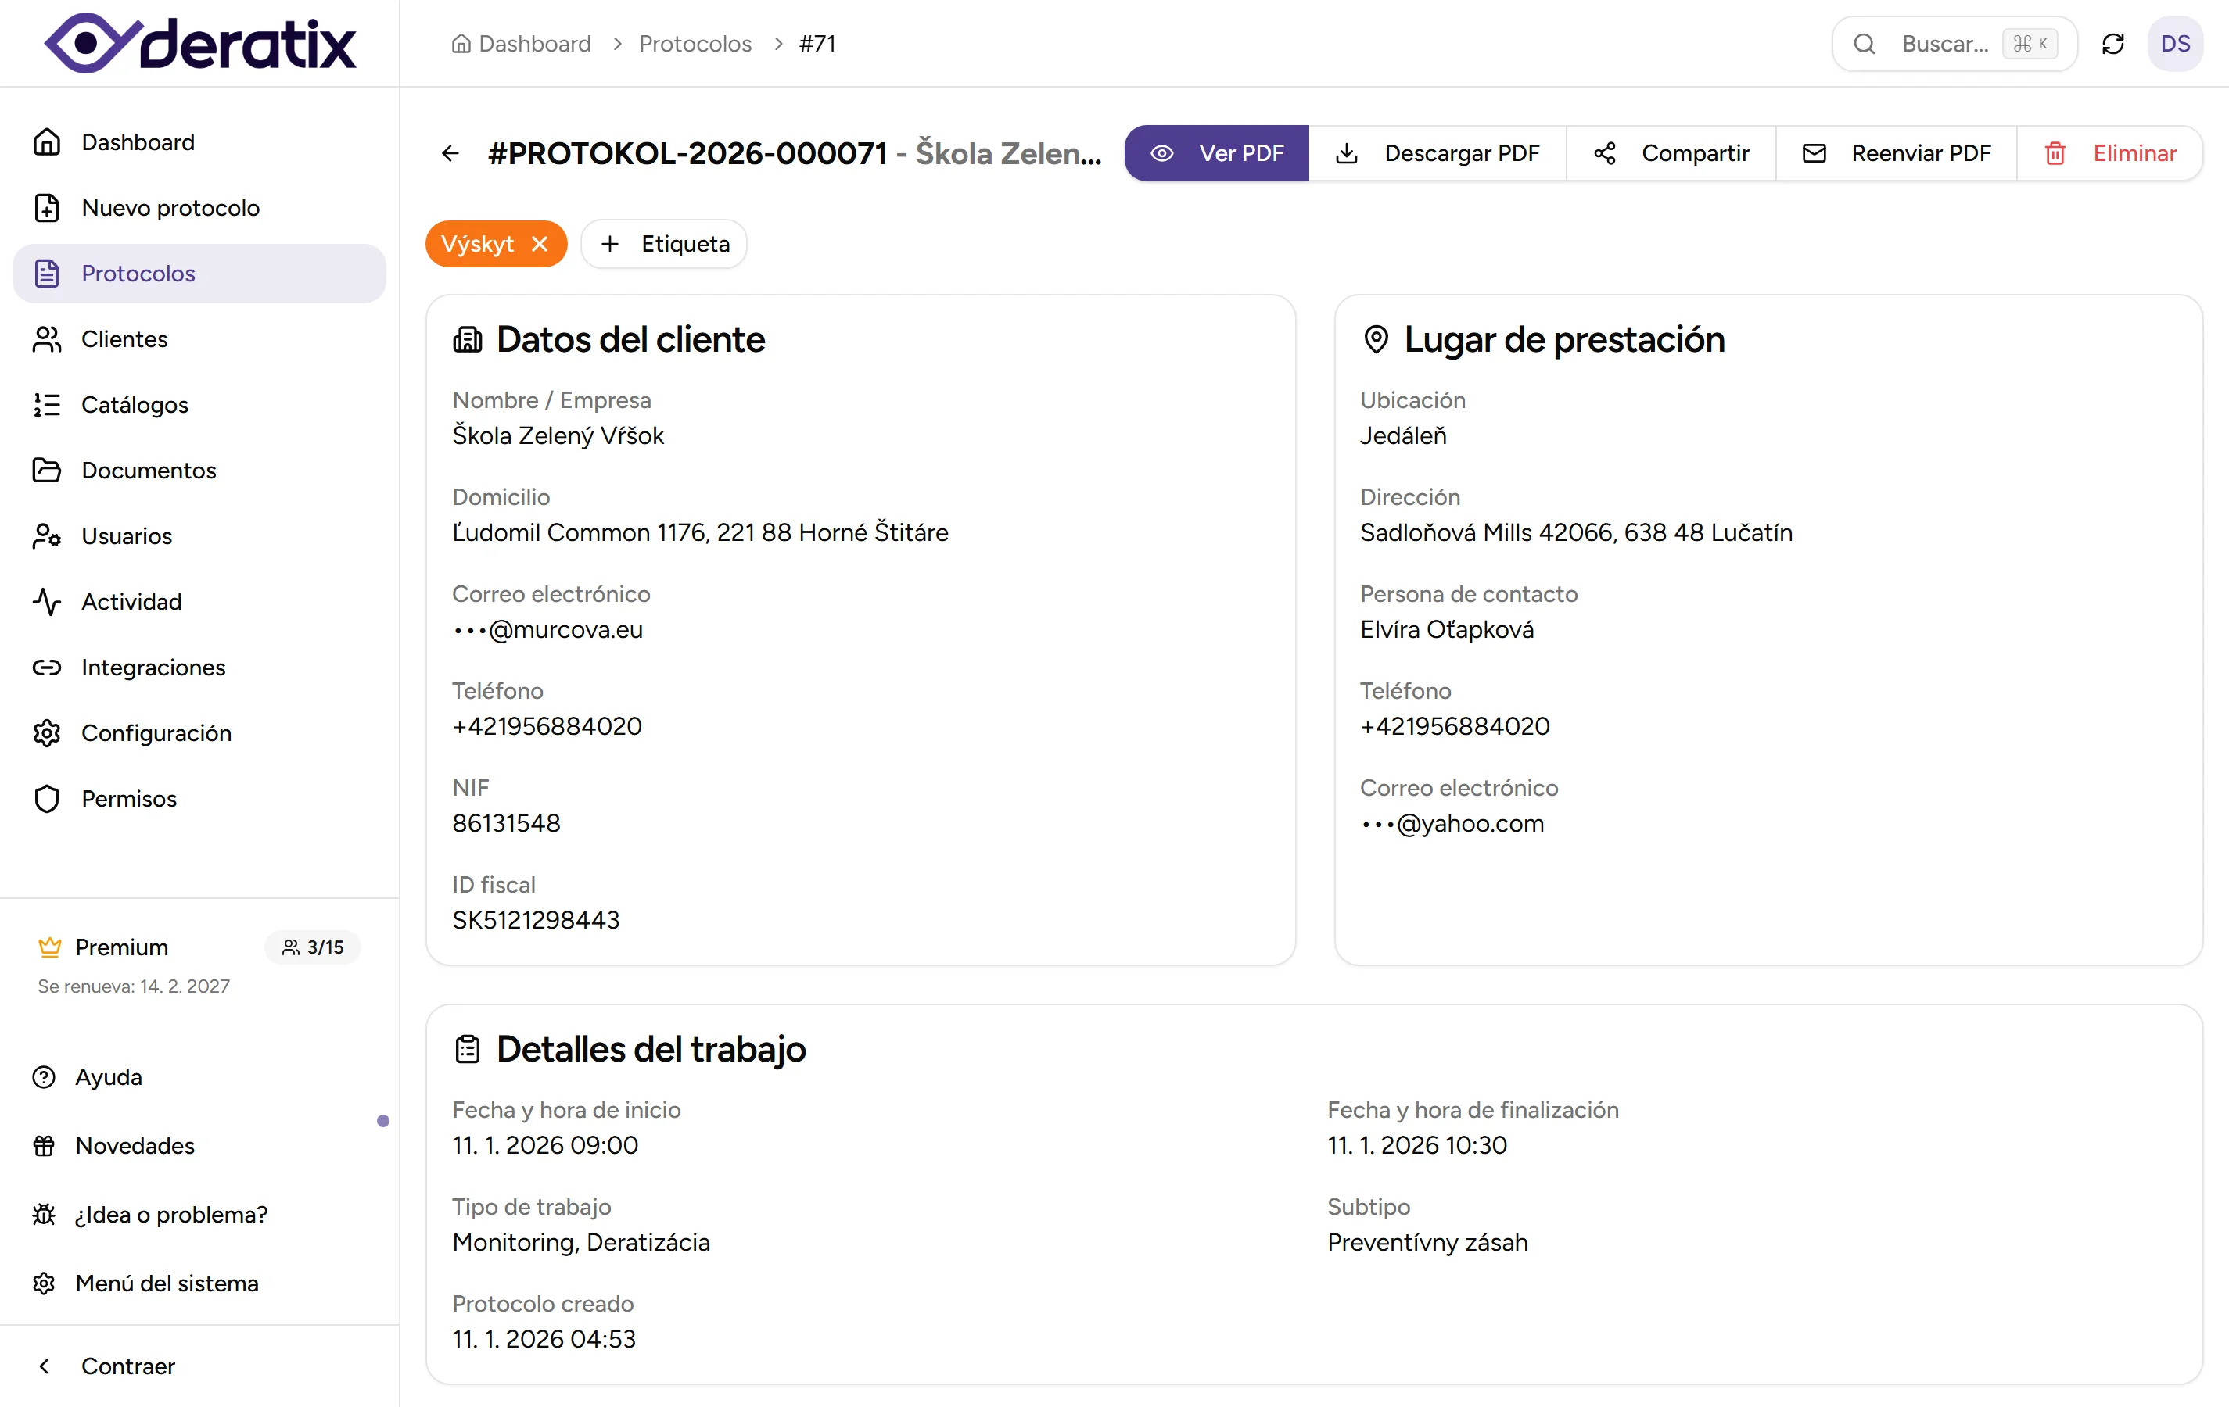
Task: Open Nuevo protocolo from the sidebar
Action: click(170, 207)
